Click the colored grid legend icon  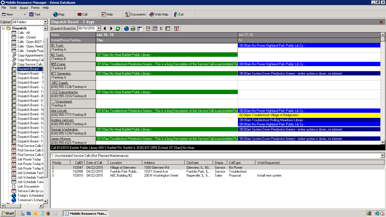point(168,29)
